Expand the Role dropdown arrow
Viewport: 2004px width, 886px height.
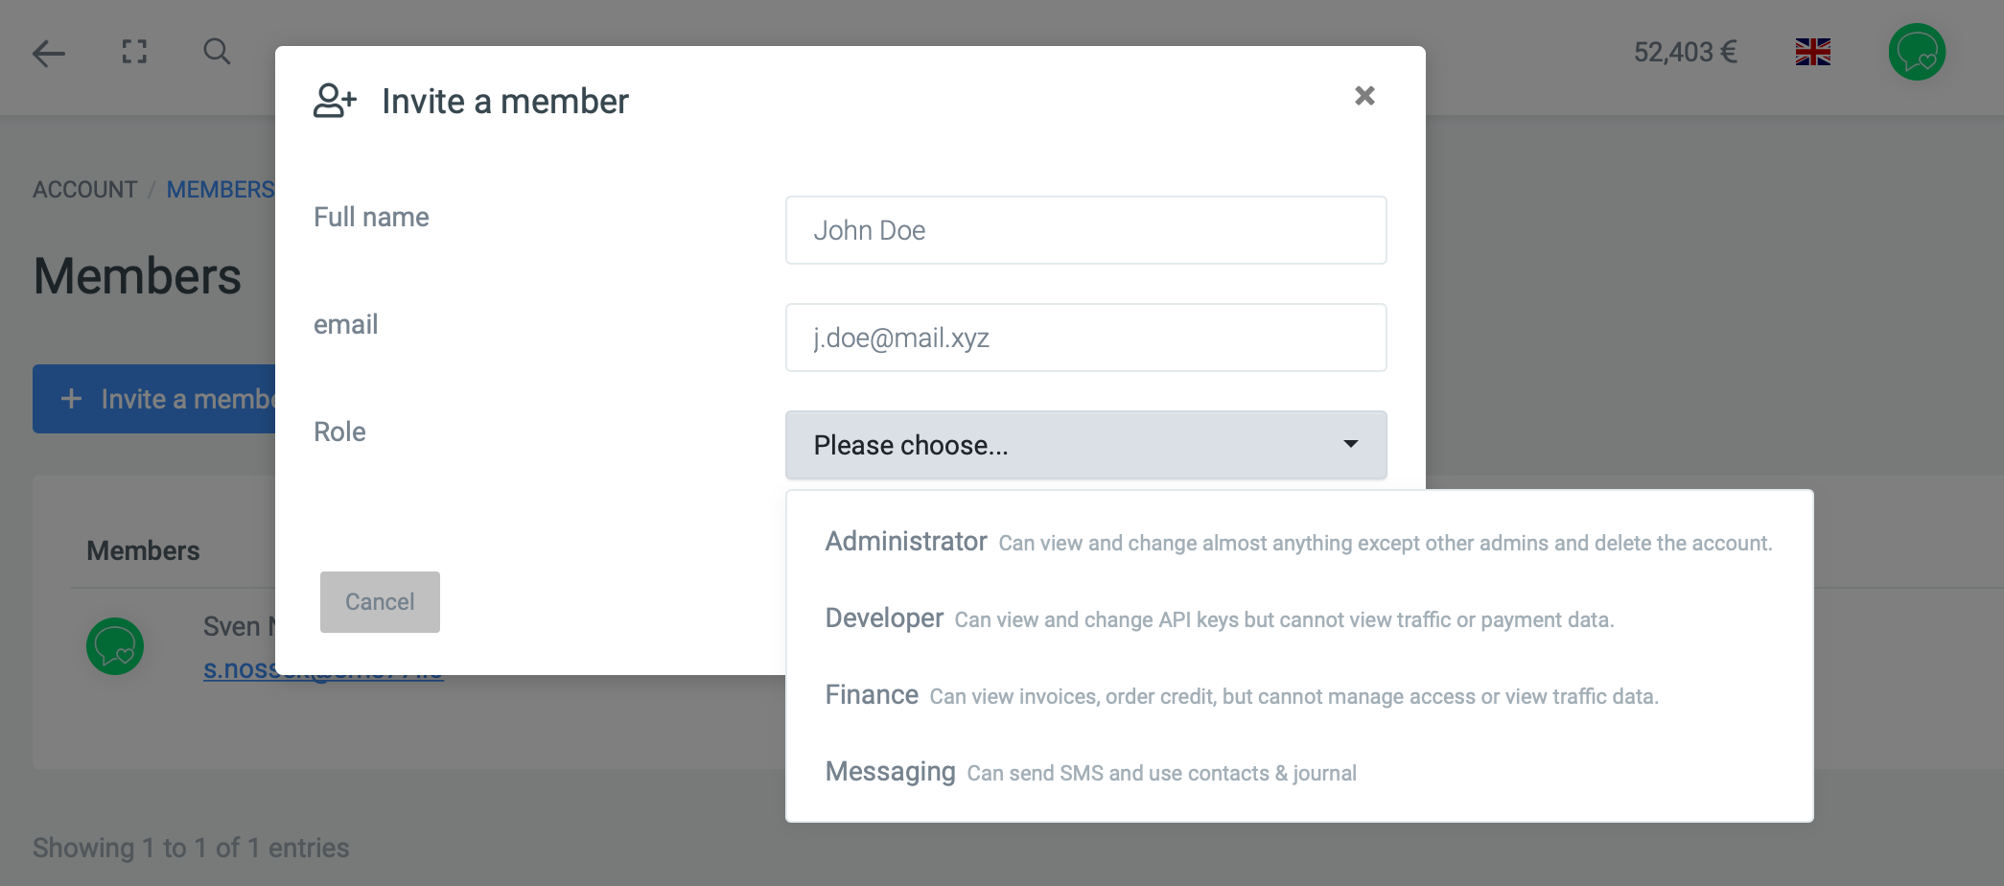(x=1350, y=444)
